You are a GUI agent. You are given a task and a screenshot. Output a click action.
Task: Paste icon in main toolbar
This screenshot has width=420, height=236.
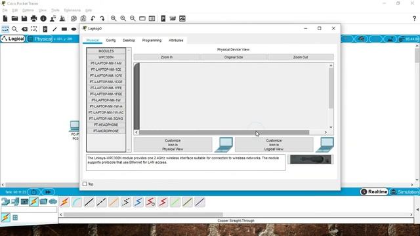pos(83,18)
